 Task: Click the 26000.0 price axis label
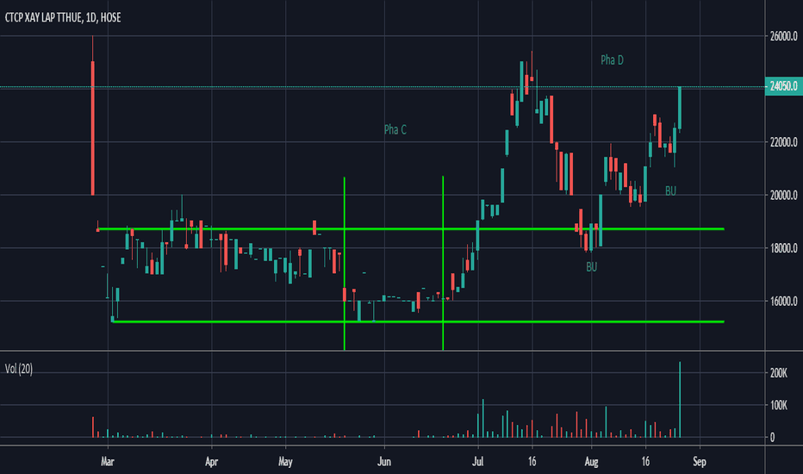point(783,36)
